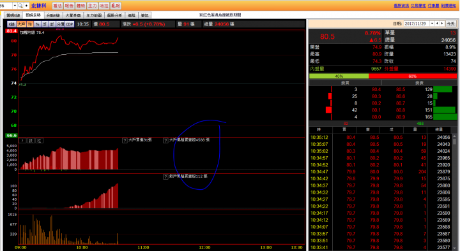Click the 66.6 lower limit price label
This screenshot has width=460, height=251.
pos(11,136)
